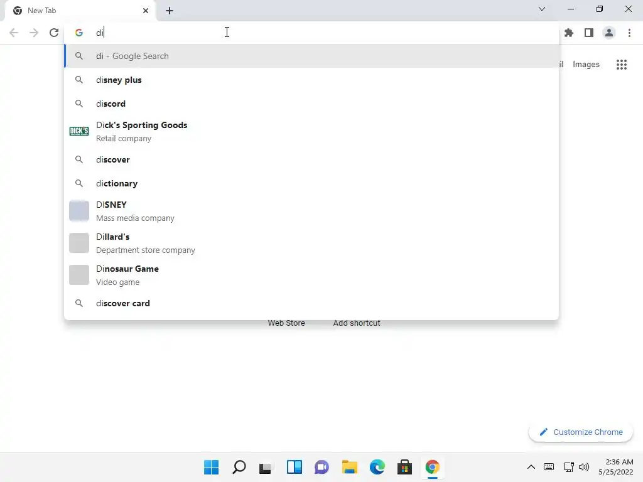Choose the 'discover' suggestion
The height and width of the screenshot is (482, 643).
tap(311, 159)
